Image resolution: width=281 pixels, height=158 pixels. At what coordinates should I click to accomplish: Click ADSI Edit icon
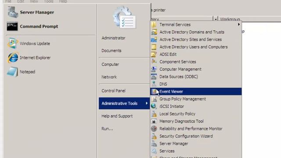click(x=154, y=54)
